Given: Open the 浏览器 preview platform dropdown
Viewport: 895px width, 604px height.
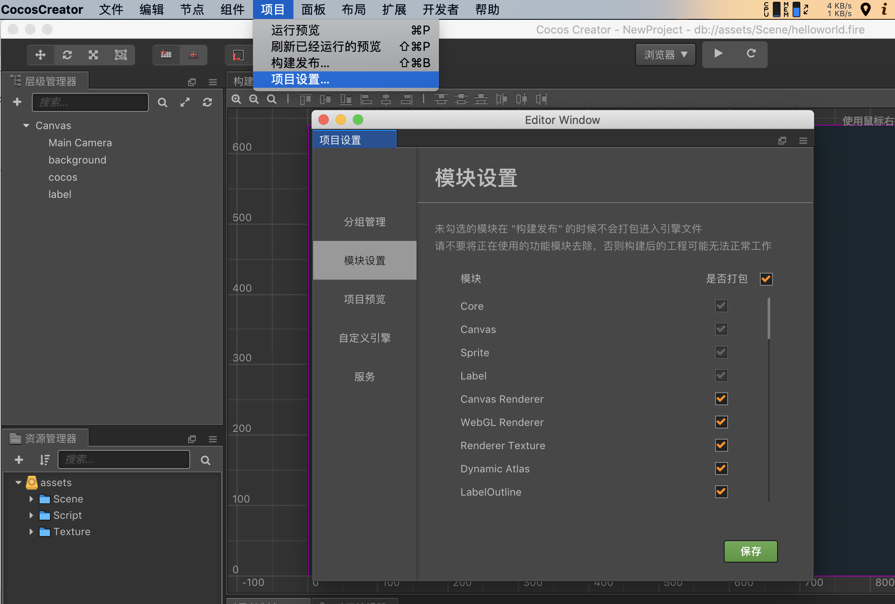Looking at the screenshot, I should click(x=665, y=55).
